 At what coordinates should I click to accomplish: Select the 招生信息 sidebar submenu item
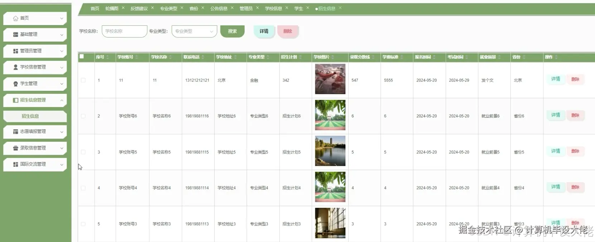pyautogui.click(x=35, y=116)
